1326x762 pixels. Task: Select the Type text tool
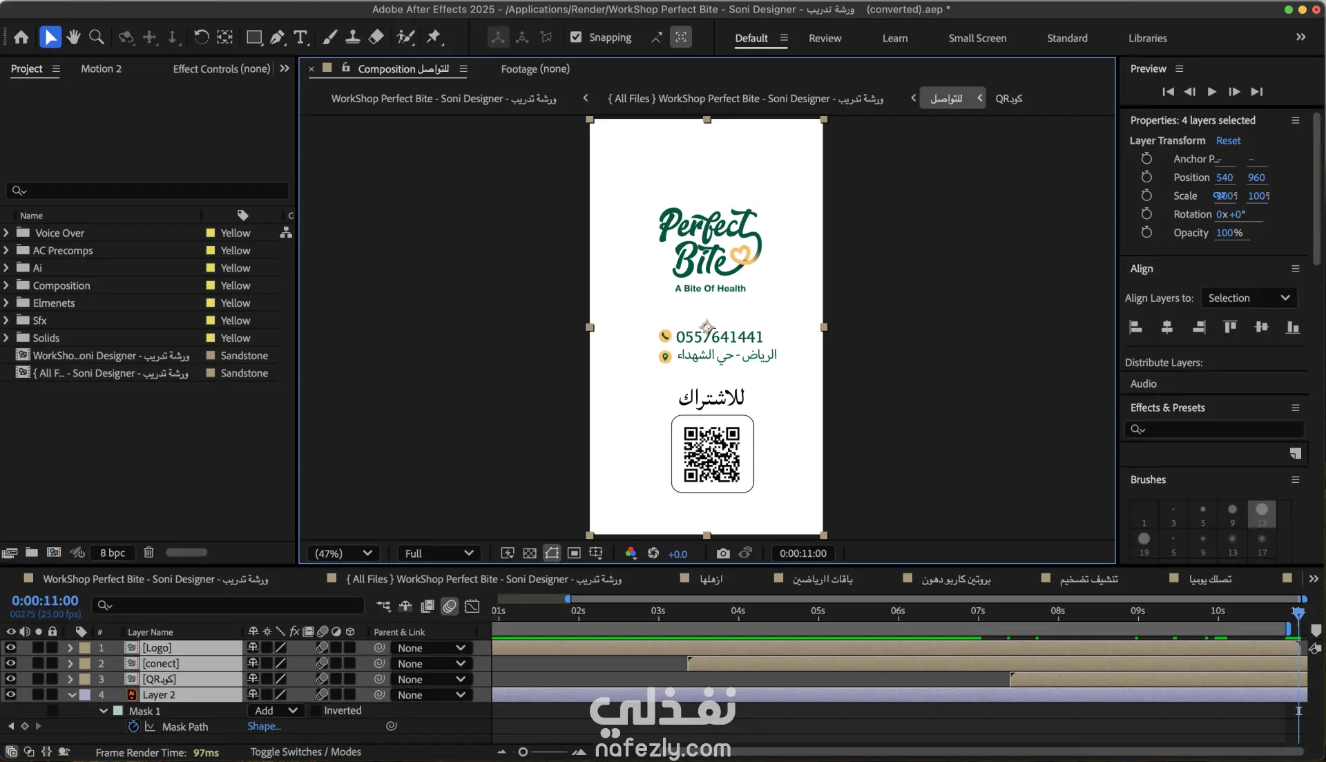click(300, 37)
